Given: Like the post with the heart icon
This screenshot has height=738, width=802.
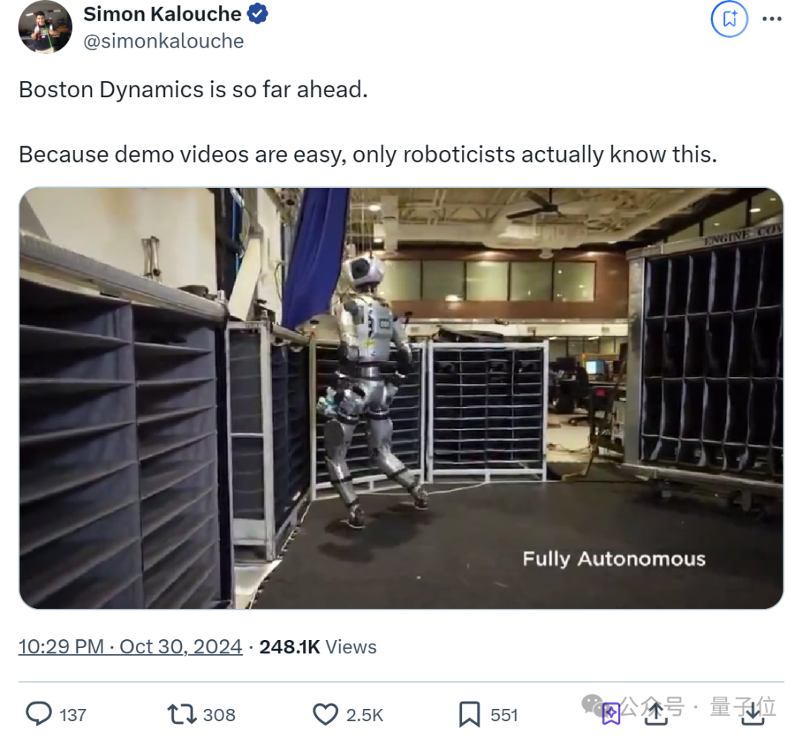Looking at the screenshot, I should (325, 714).
